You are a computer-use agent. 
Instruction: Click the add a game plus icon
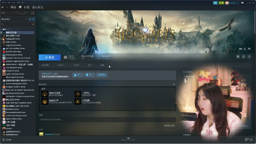click(4, 140)
